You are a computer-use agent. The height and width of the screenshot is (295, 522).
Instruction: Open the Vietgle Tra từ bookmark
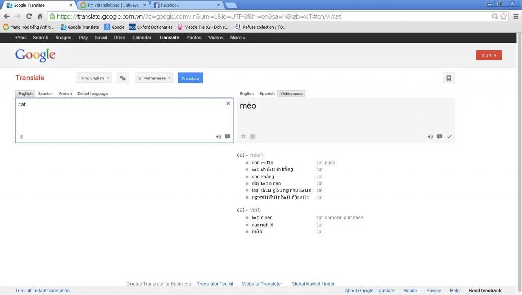(203, 27)
